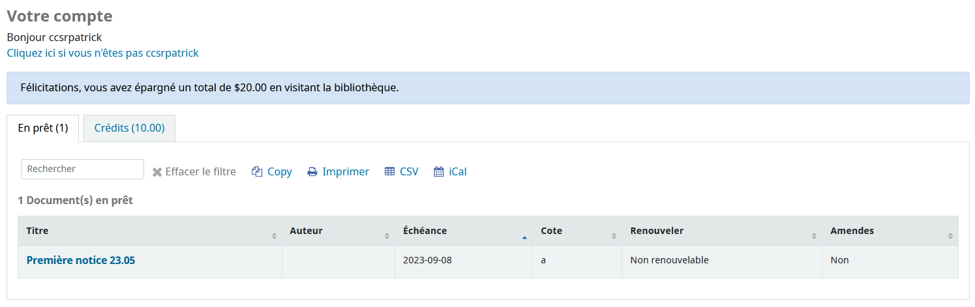Screen dimensions: 975x307
Task: Click the Imprimer text label
Action: pyautogui.click(x=346, y=172)
